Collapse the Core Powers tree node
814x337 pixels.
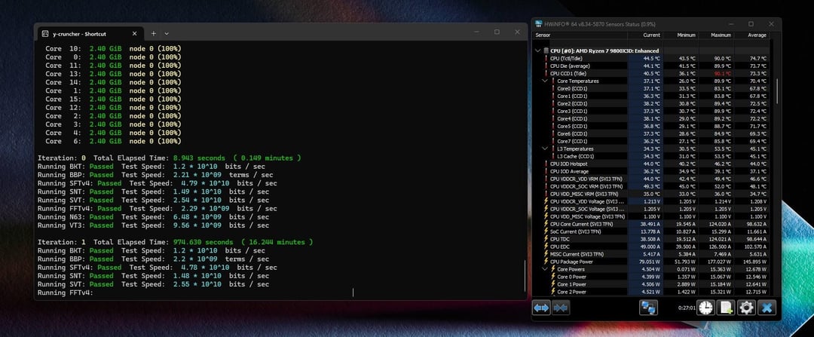click(x=545, y=268)
